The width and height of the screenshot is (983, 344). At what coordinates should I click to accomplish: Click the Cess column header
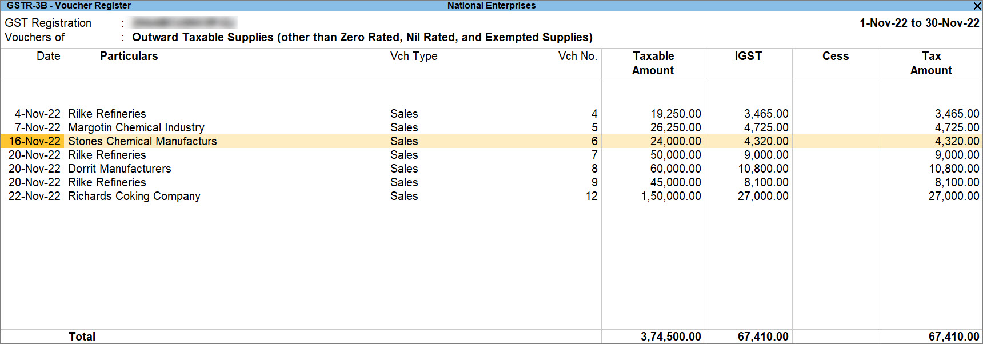tap(836, 56)
